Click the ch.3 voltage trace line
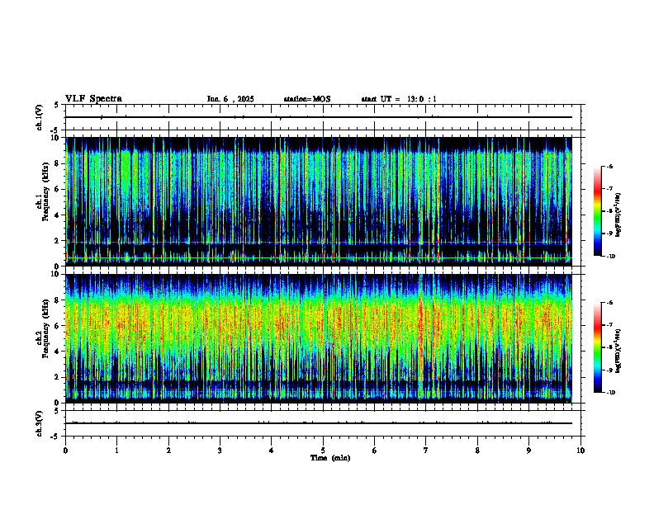This screenshot has height=505, width=654. pos(319,423)
